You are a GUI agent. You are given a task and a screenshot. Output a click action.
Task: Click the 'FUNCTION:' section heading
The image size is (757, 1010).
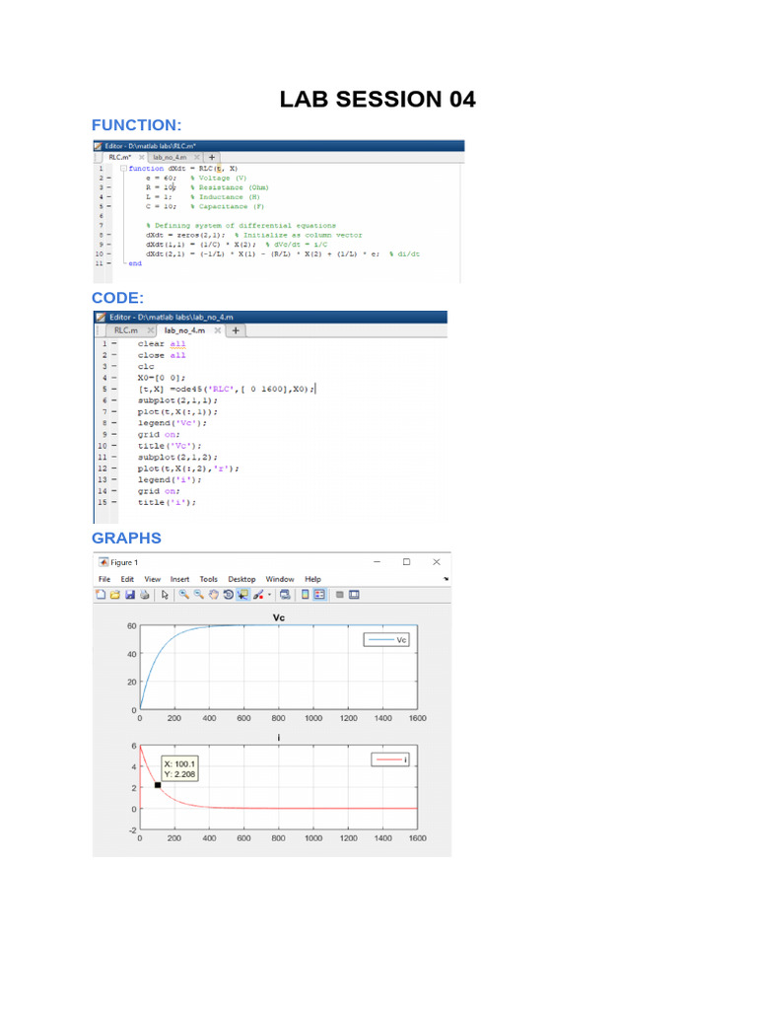136,125
